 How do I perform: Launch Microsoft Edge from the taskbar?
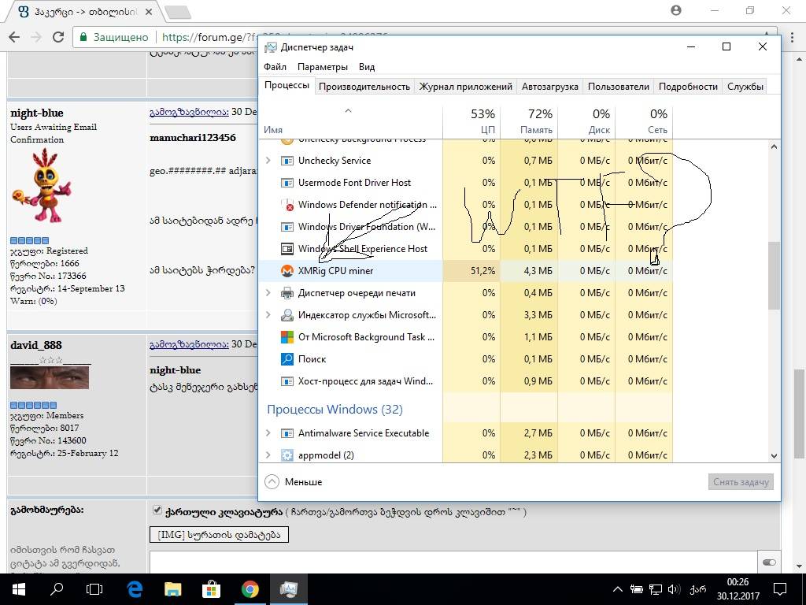click(x=135, y=589)
